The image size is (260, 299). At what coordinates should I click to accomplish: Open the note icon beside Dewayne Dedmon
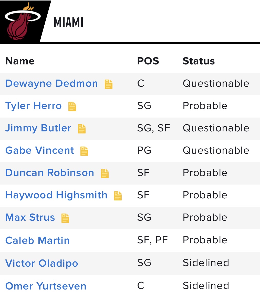[x=109, y=84]
